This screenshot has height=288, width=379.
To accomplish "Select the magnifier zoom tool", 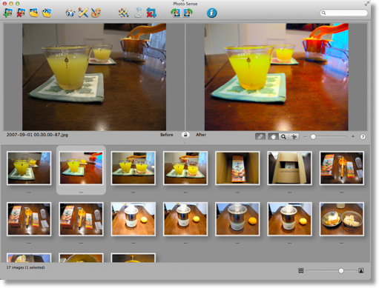I will point(283,136).
